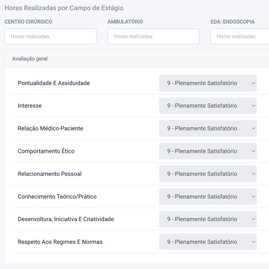The height and width of the screenshot is (269, 269).
Task: Click the Pontualidade E Assiduidade label
Action: (x=54, y=83)
